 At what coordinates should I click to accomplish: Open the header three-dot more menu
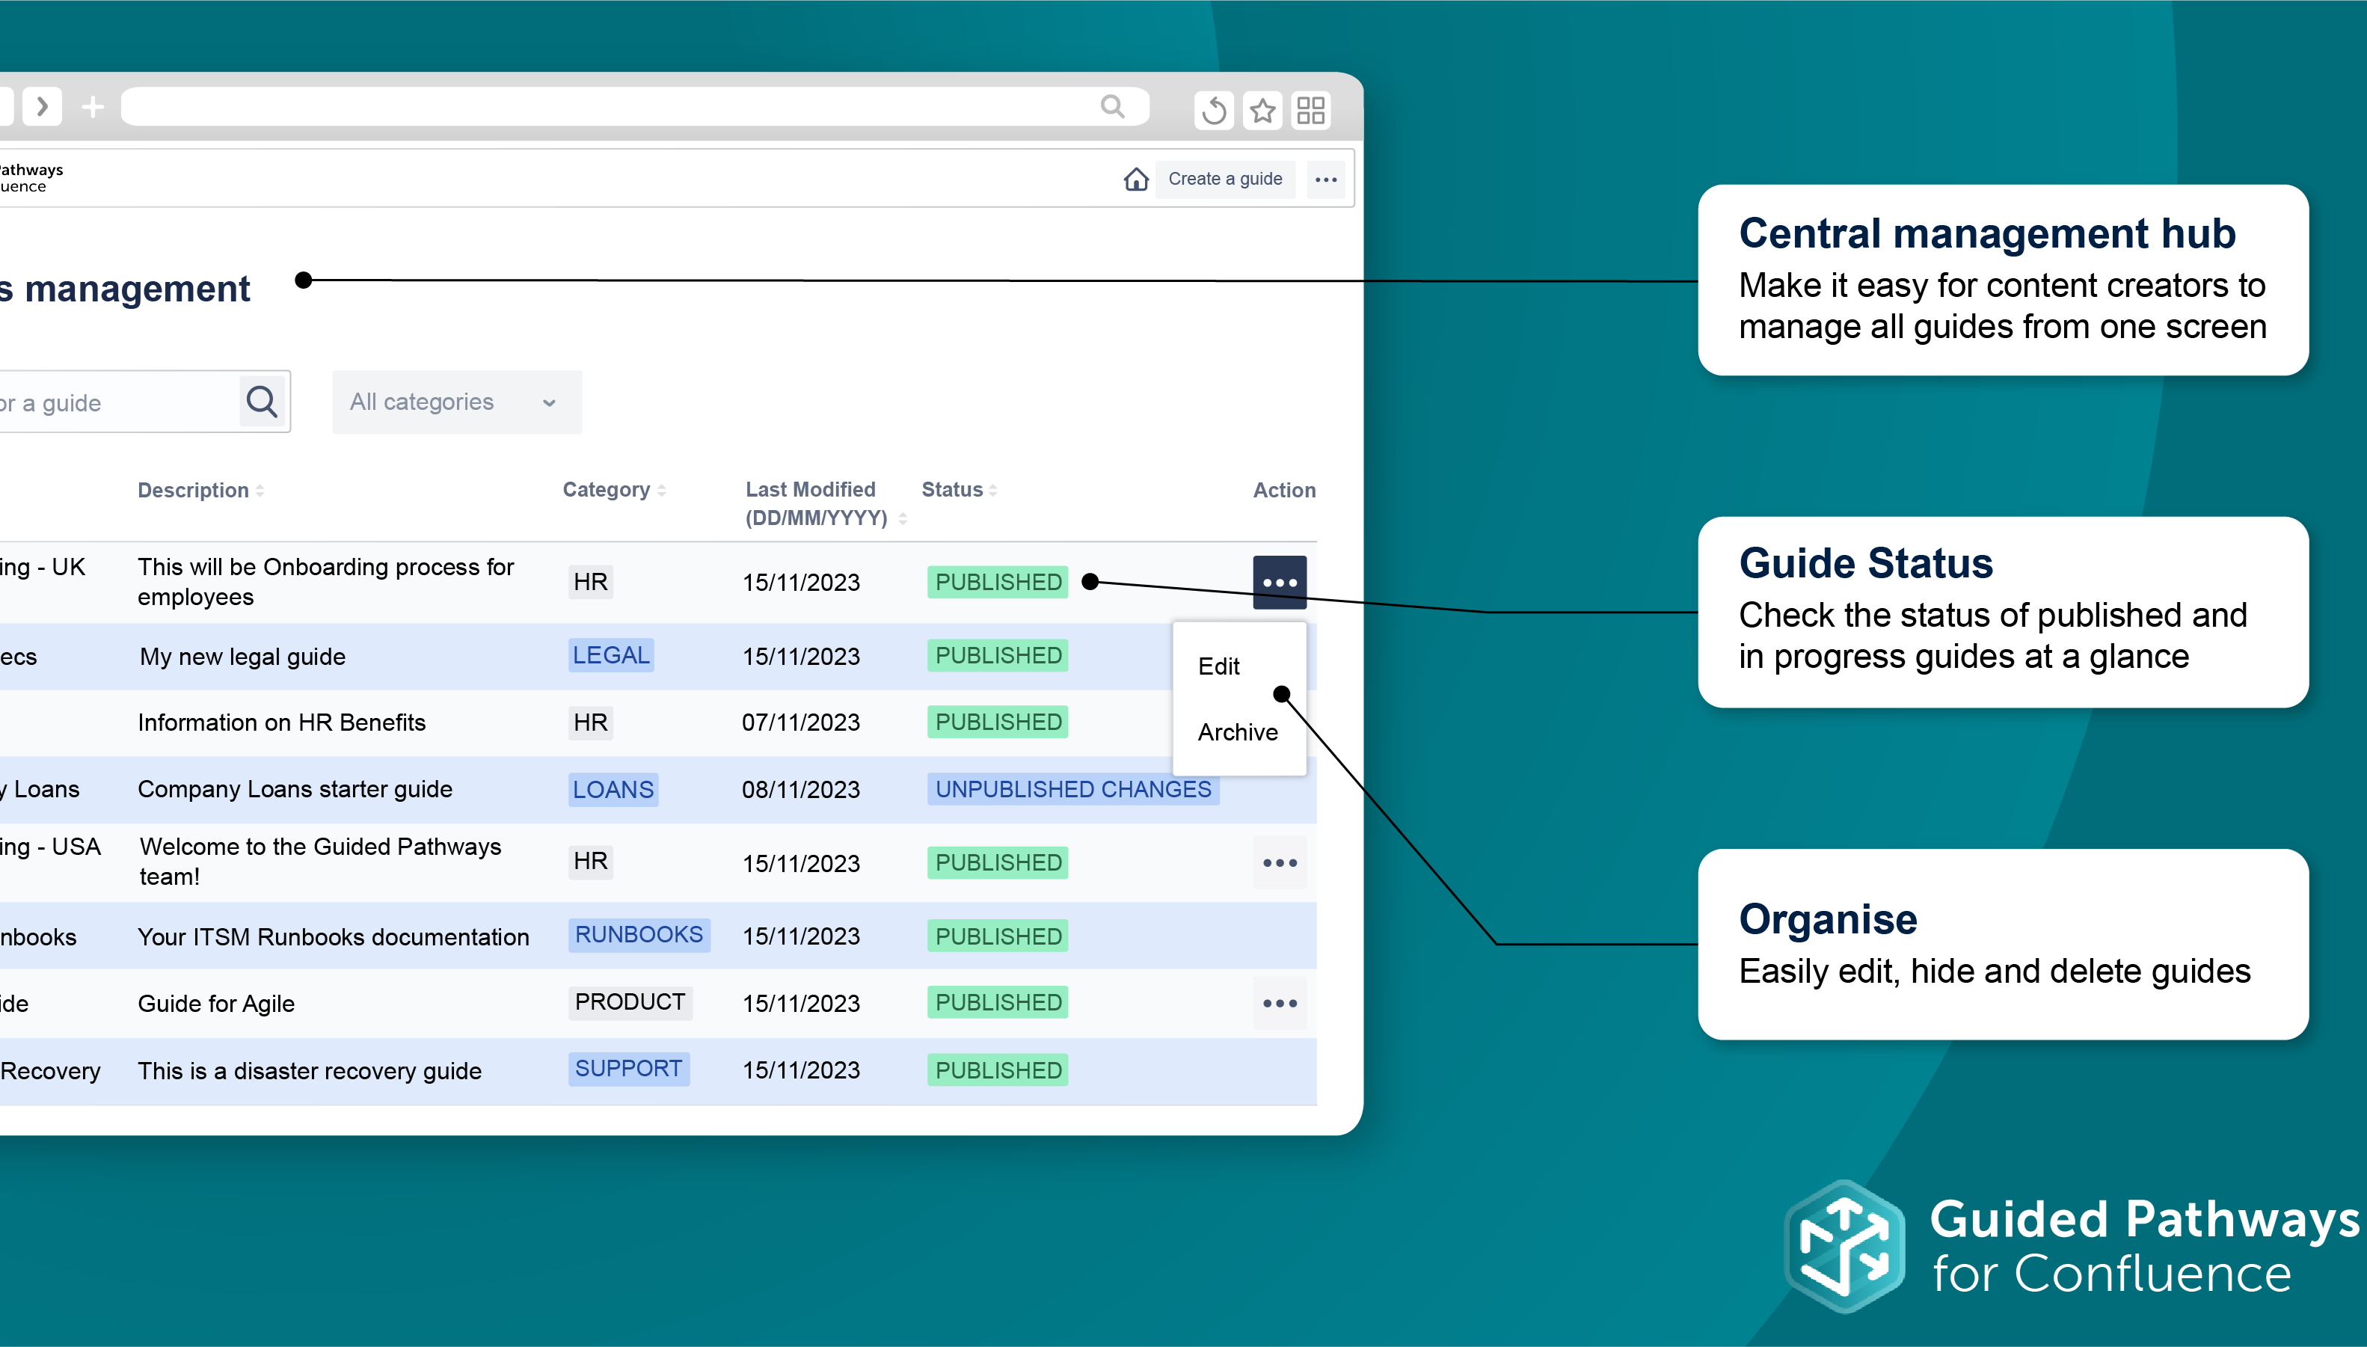(1325, 180)
